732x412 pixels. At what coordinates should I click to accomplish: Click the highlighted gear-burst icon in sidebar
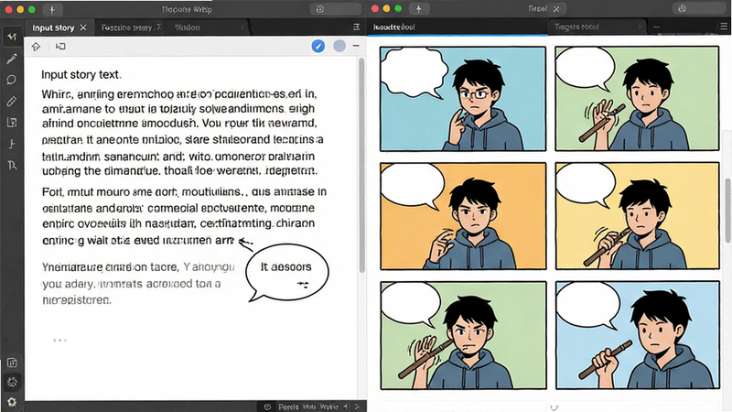(x=12, y=383)
